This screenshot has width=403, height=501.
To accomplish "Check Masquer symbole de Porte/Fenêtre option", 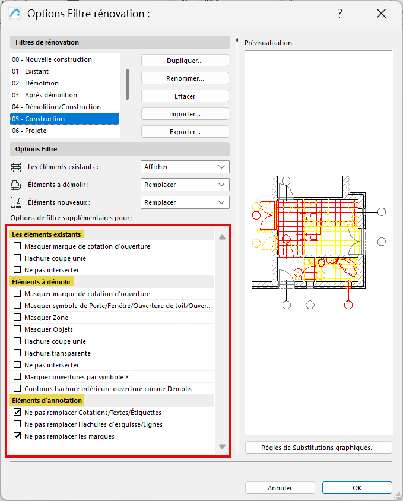I will 17,306.
